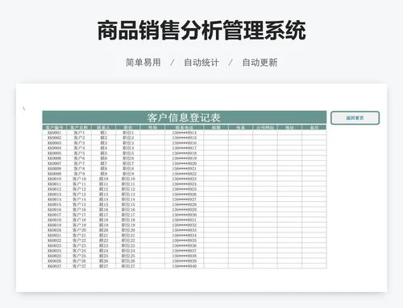Click customer ID cell KK0005

coord(55,153)
